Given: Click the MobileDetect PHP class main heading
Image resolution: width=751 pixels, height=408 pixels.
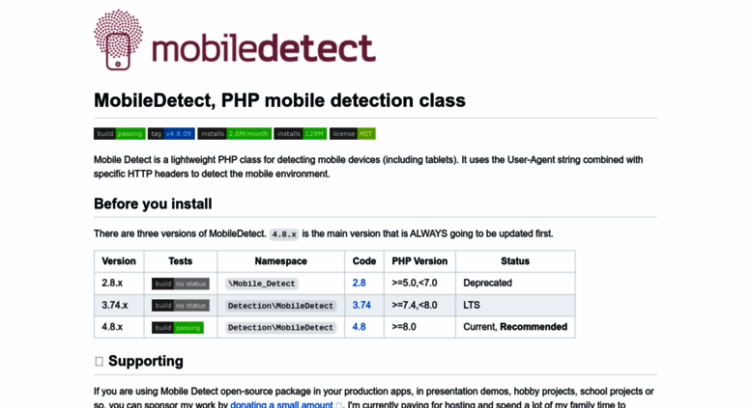Looking at the screenshot, I should tap(279, 100).
